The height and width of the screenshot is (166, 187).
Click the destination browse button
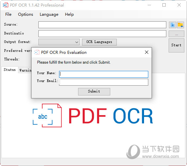[177, 34]
